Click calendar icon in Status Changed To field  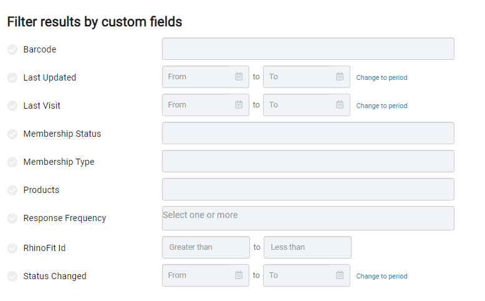click(x=340, y=275)
